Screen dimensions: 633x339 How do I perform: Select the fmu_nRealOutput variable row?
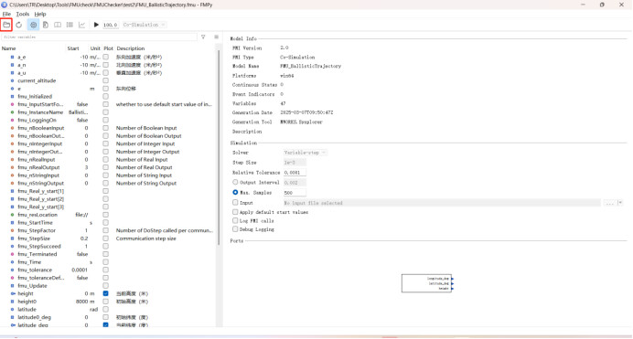point(107,168)
